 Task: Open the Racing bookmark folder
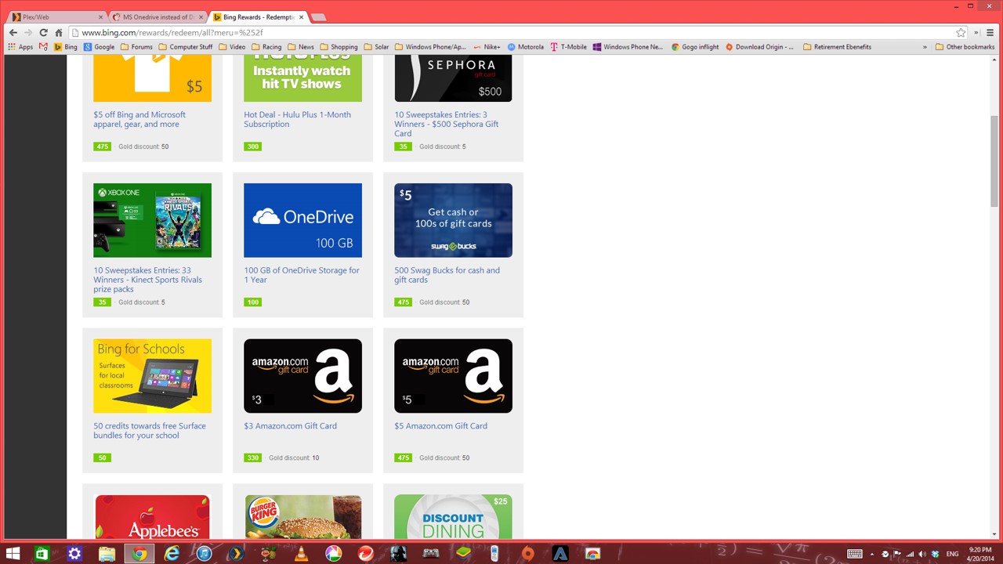[266, 47]
